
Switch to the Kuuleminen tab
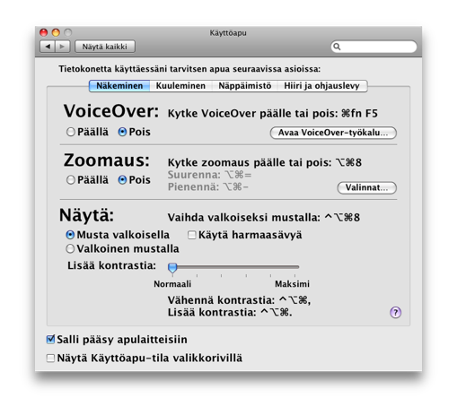180,86
